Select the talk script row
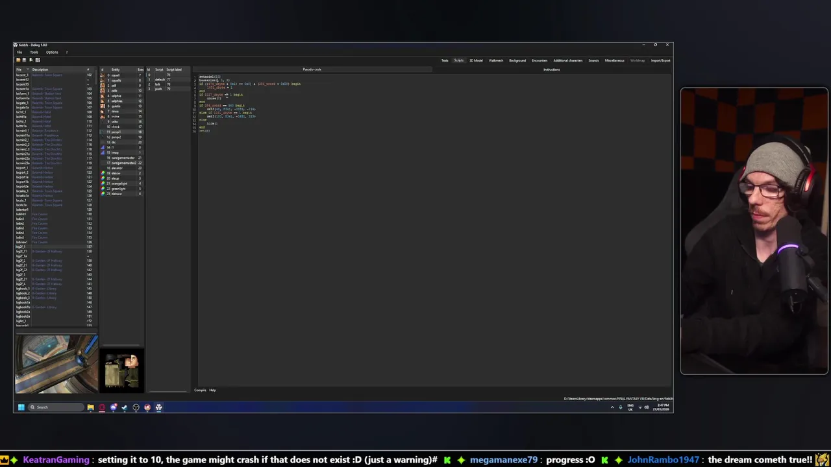Viewport: 831px width, 467px height. (169, 84)
